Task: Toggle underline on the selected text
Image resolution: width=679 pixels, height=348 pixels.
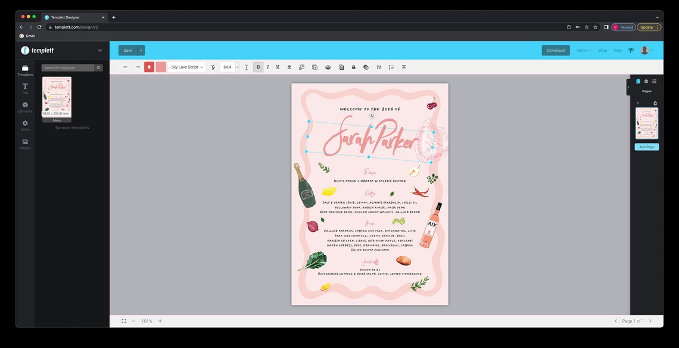Action: [x=277, y=67]
